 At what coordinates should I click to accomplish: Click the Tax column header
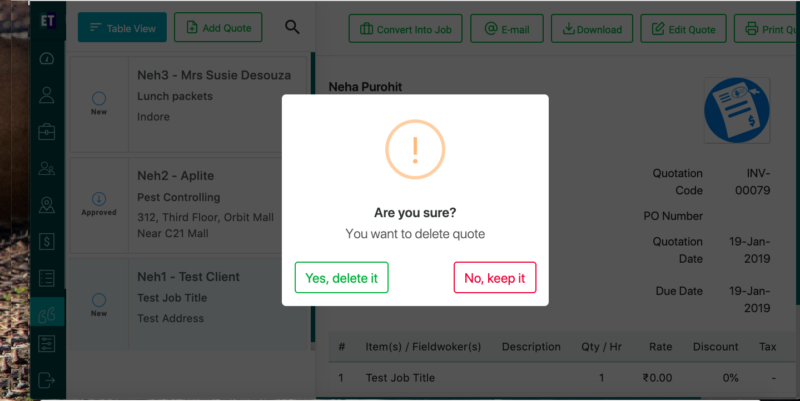[768, 347]
